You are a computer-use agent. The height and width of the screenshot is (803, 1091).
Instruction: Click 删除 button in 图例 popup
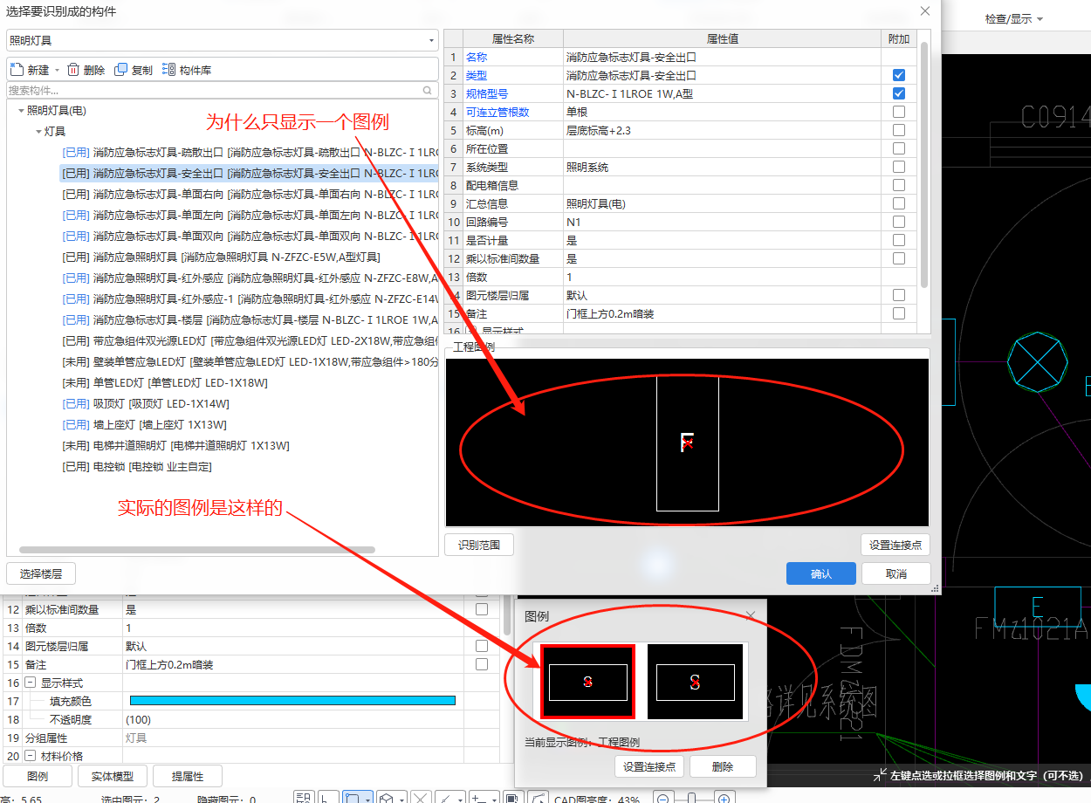pos(723,766)
